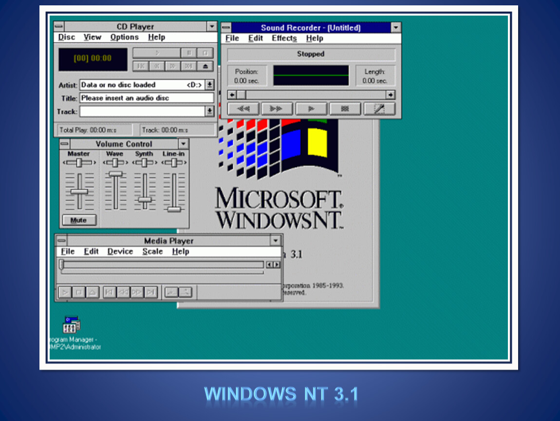Click the Master balance slider
Screen dimensions: 560x421
pos(79,163)
